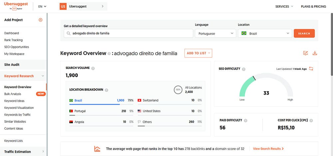Click the 1,900 search volume value
The height and width of the screenshot is (156, 333).
pos(72,75)
